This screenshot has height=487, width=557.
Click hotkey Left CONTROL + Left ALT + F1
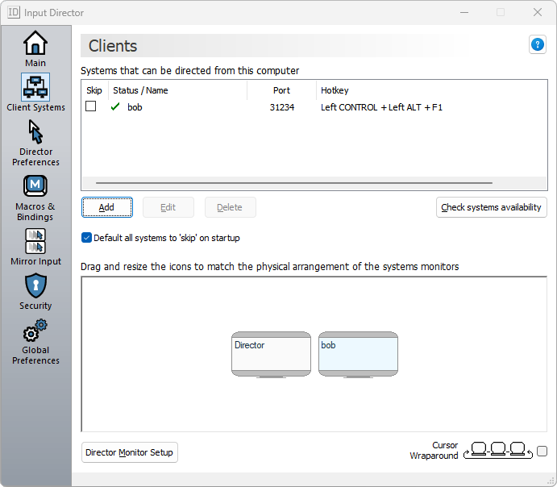click(x=381, y=107)
